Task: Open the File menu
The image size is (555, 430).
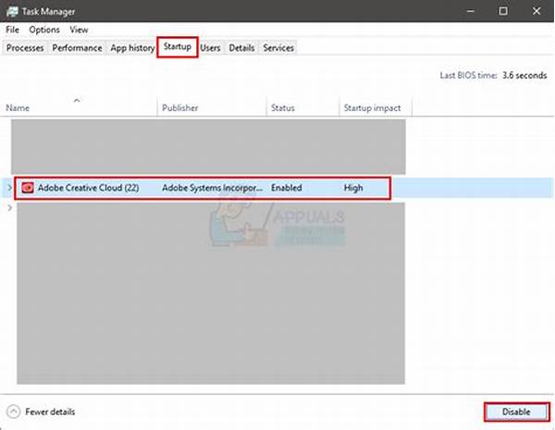Action: pyautogui.click(x=12, y=30)
